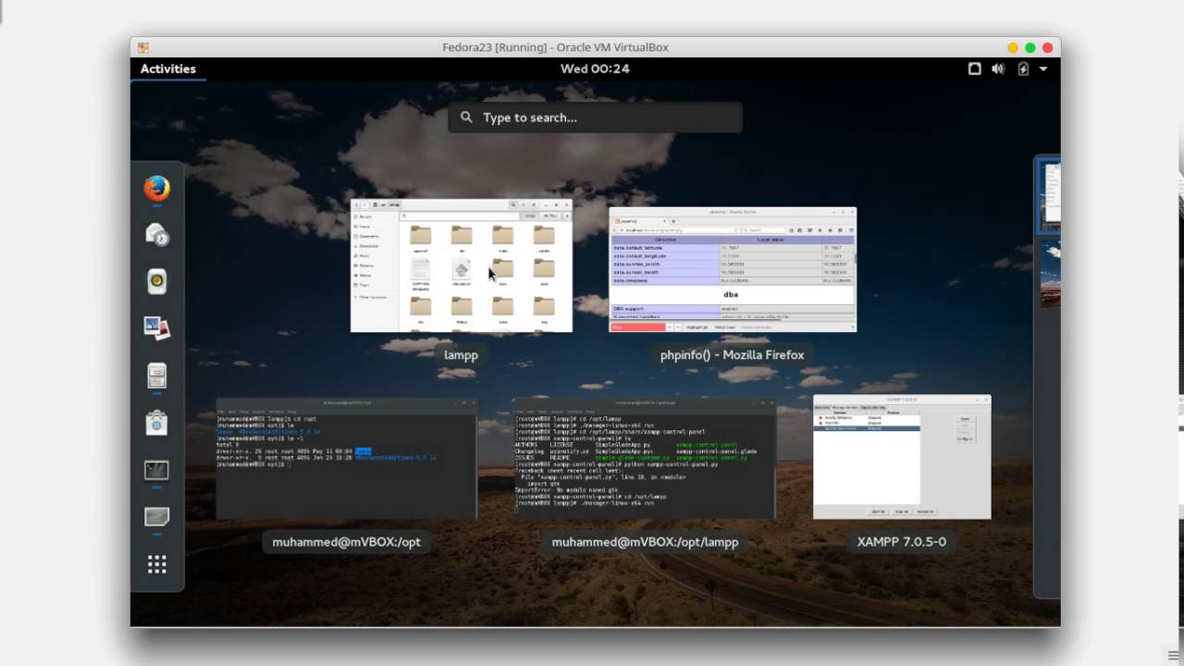Open the system menu arrow in top bar
This screenshot has width=1184, height=666.
coord(1044,68)
